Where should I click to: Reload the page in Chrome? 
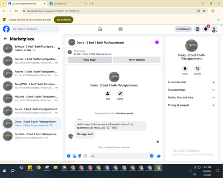[17, 11]
